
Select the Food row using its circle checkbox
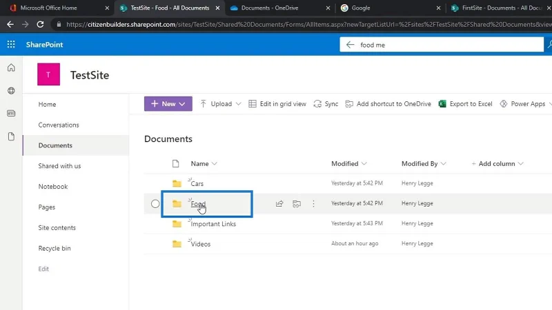pos(155,203)
